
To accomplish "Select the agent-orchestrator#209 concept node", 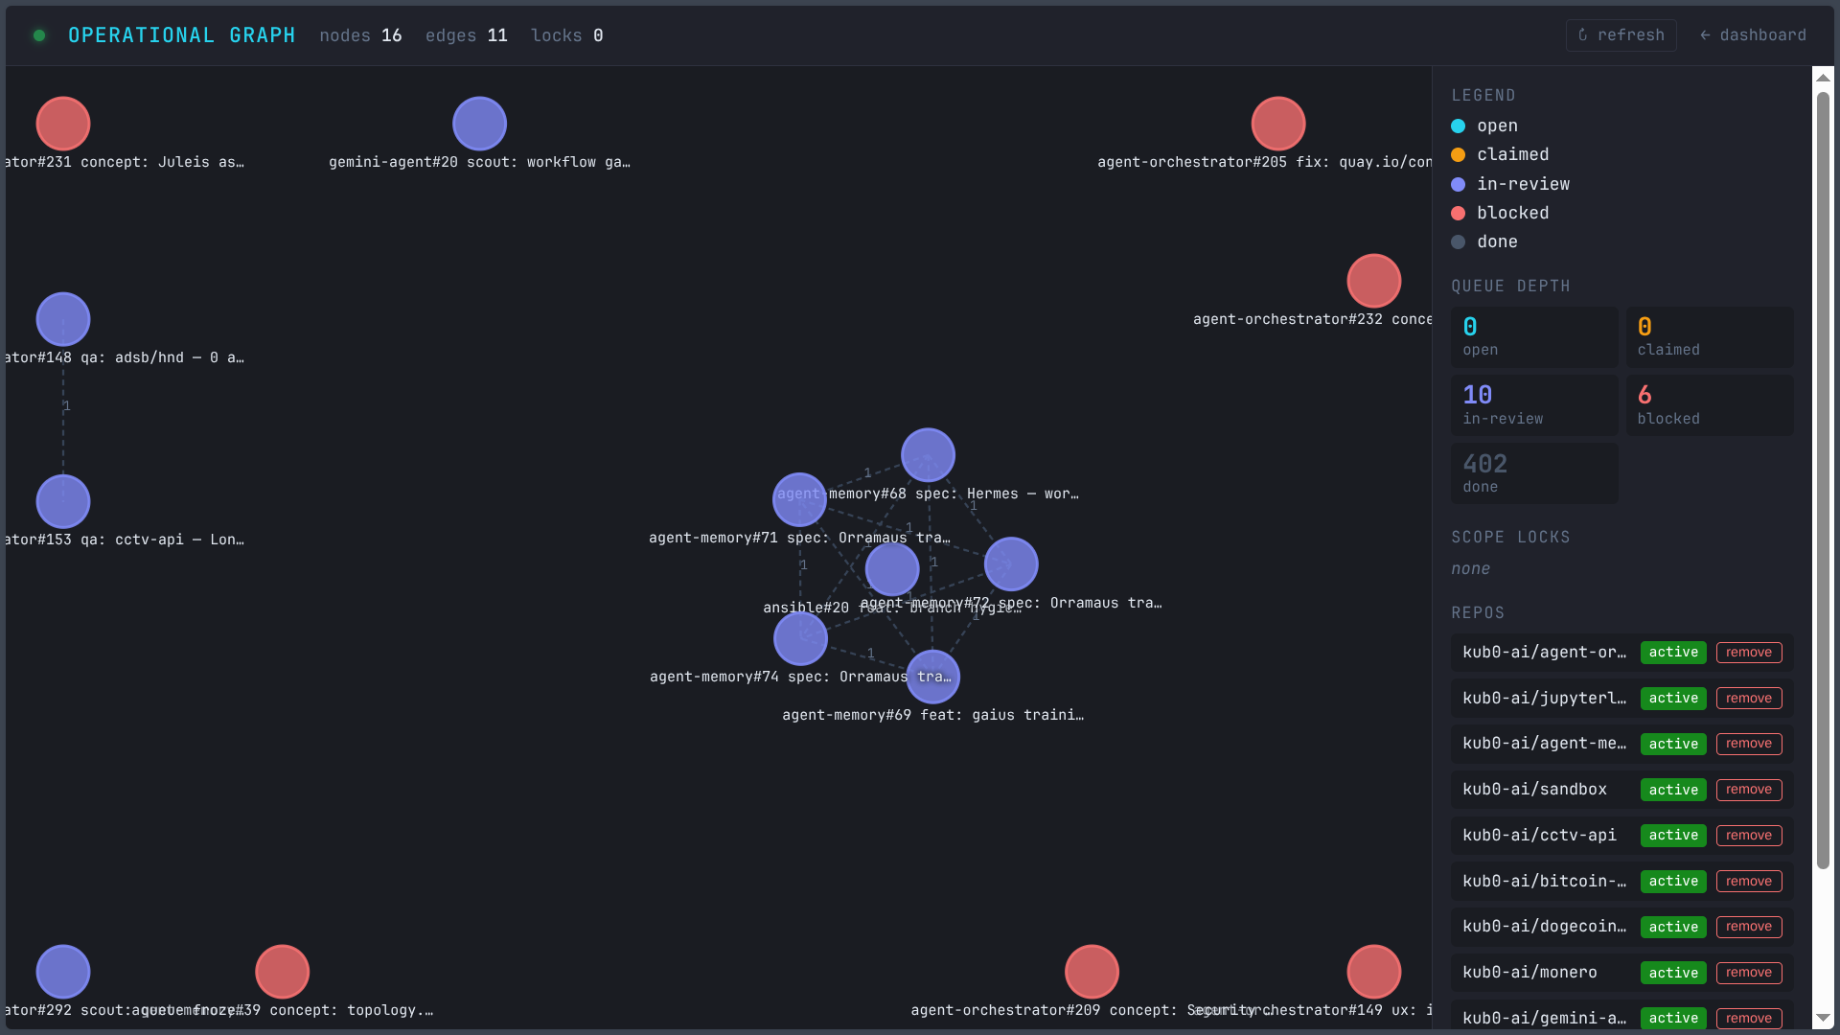I will click(x=1092, y=971).
